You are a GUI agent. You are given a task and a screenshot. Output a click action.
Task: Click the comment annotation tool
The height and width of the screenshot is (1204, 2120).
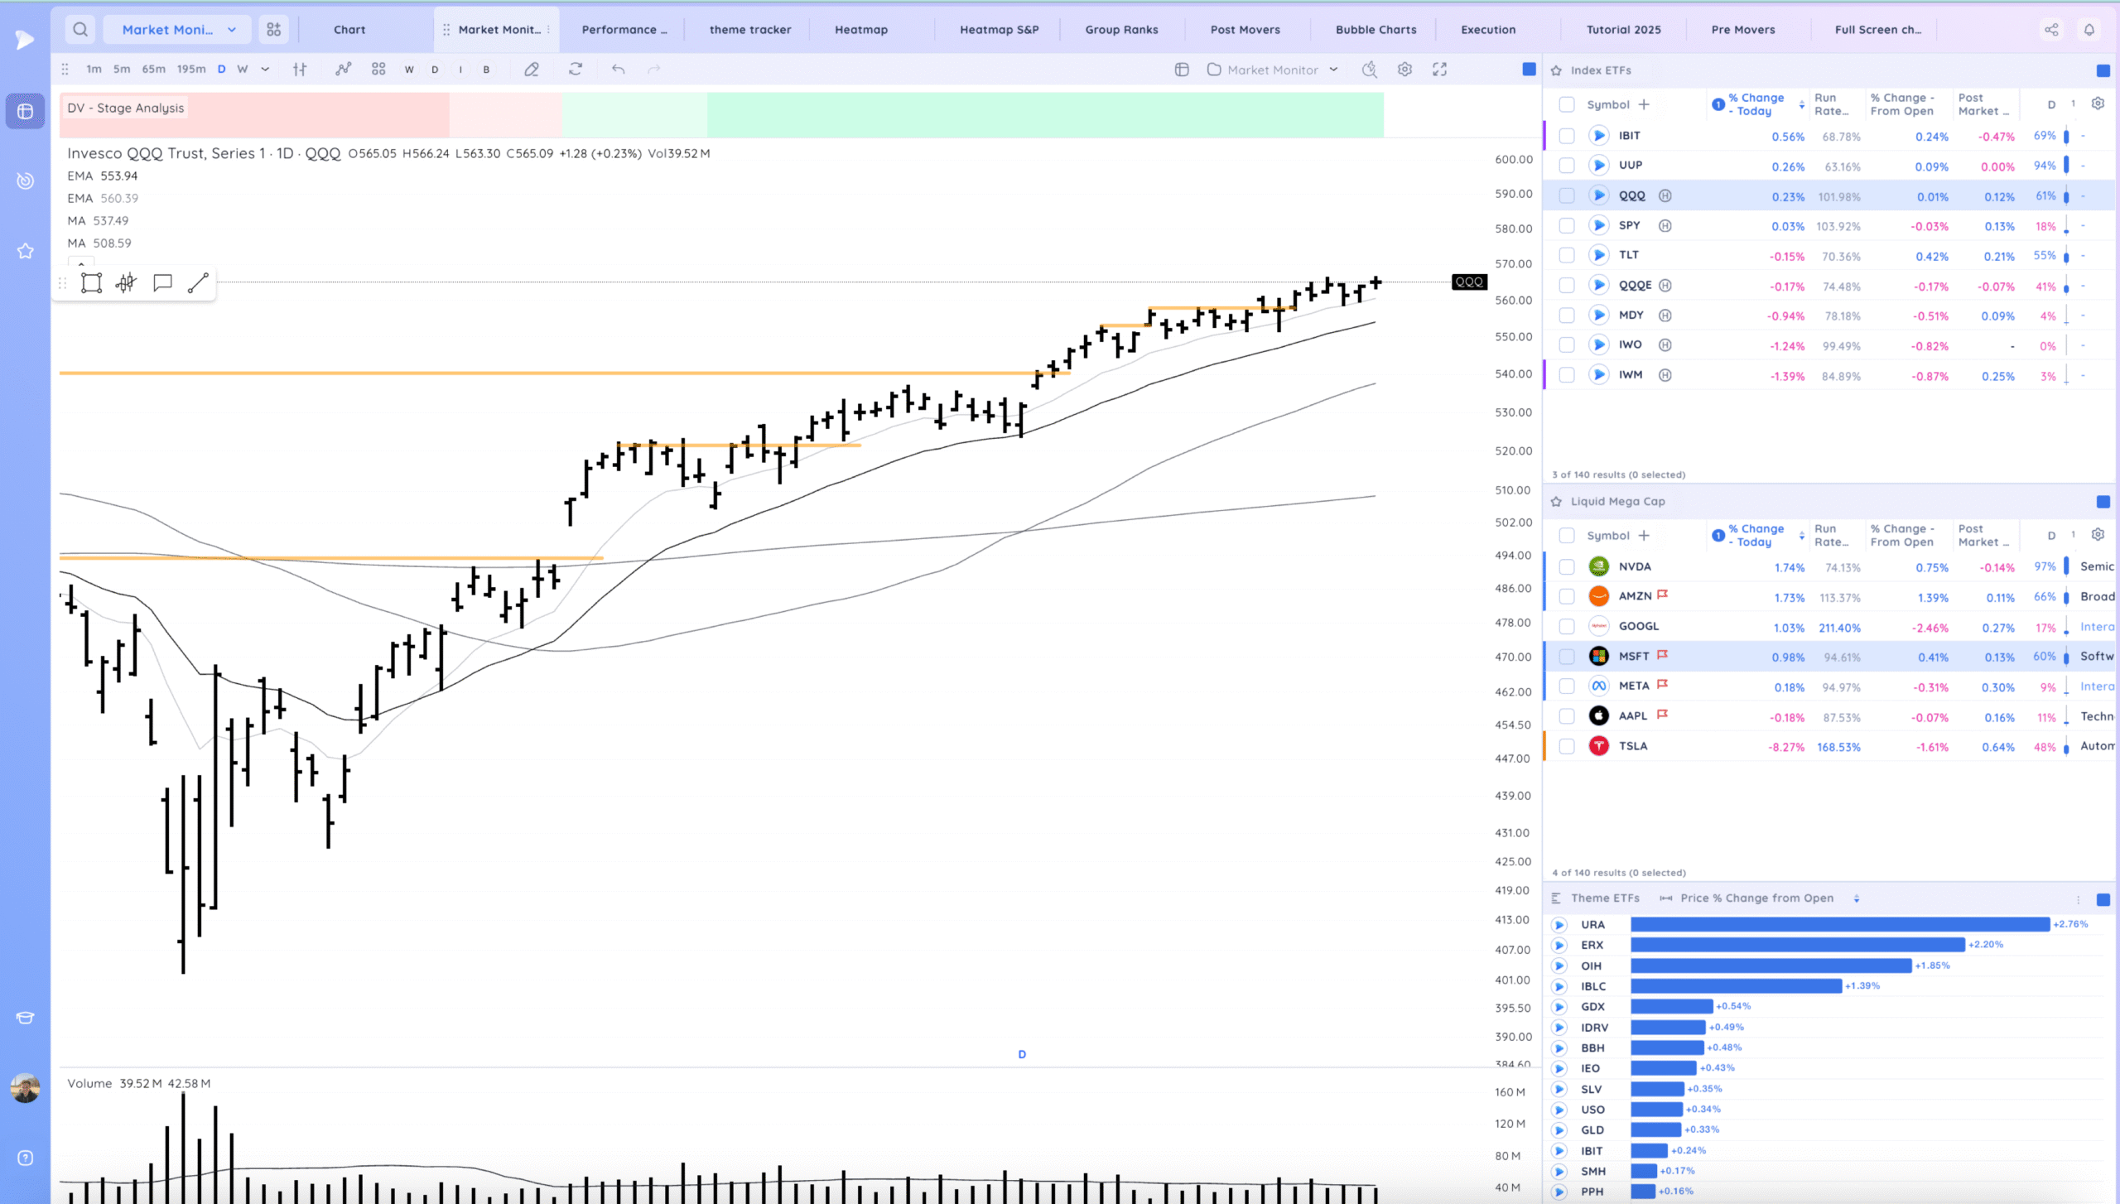[162, 283]
